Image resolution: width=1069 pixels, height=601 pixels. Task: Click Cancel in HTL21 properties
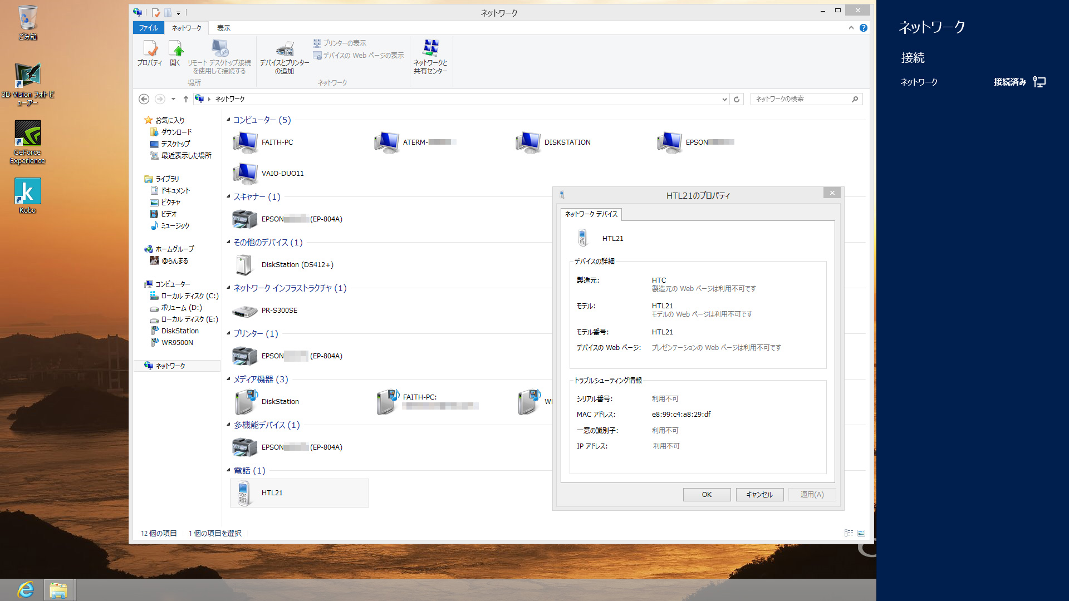pyautogui.click(x=759, y=495)
